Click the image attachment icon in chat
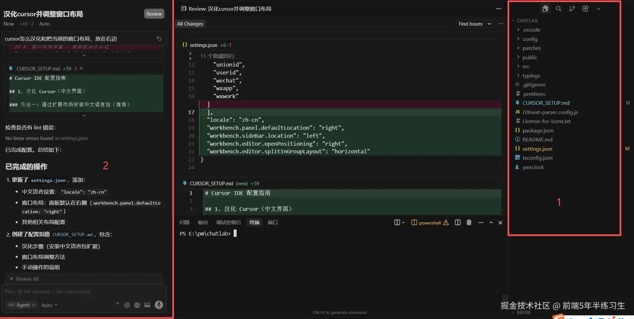 (147, 305)
